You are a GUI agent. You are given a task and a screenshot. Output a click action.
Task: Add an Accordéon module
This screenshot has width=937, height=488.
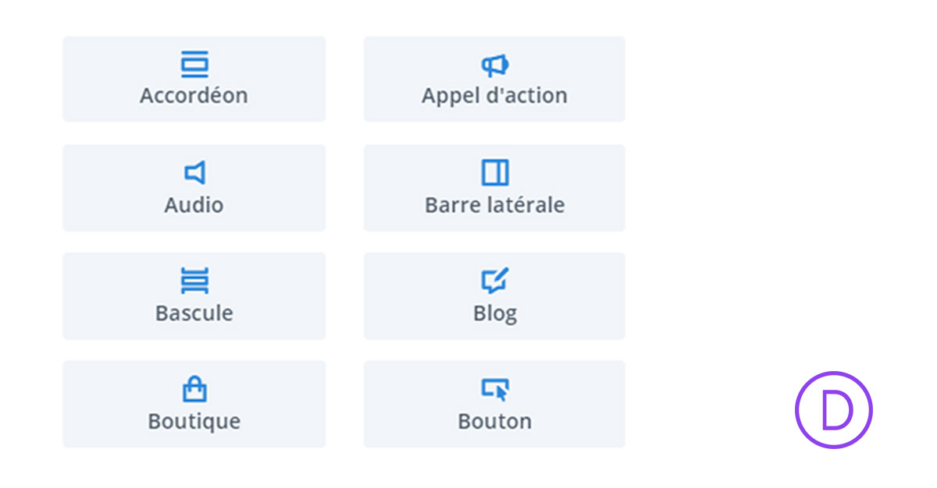(194, 78)
